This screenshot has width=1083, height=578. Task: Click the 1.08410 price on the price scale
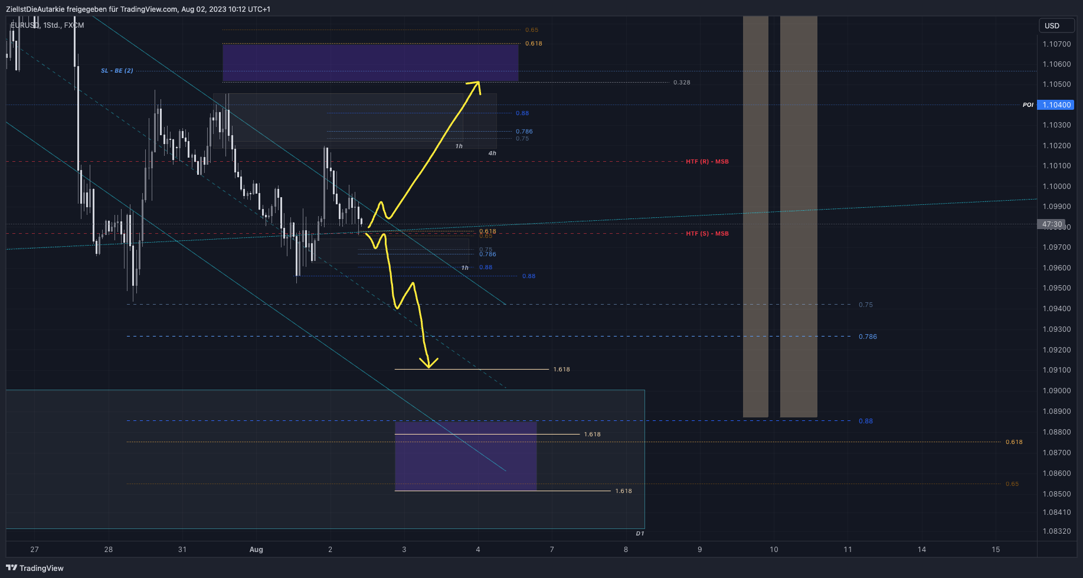tap(1056, 512)
